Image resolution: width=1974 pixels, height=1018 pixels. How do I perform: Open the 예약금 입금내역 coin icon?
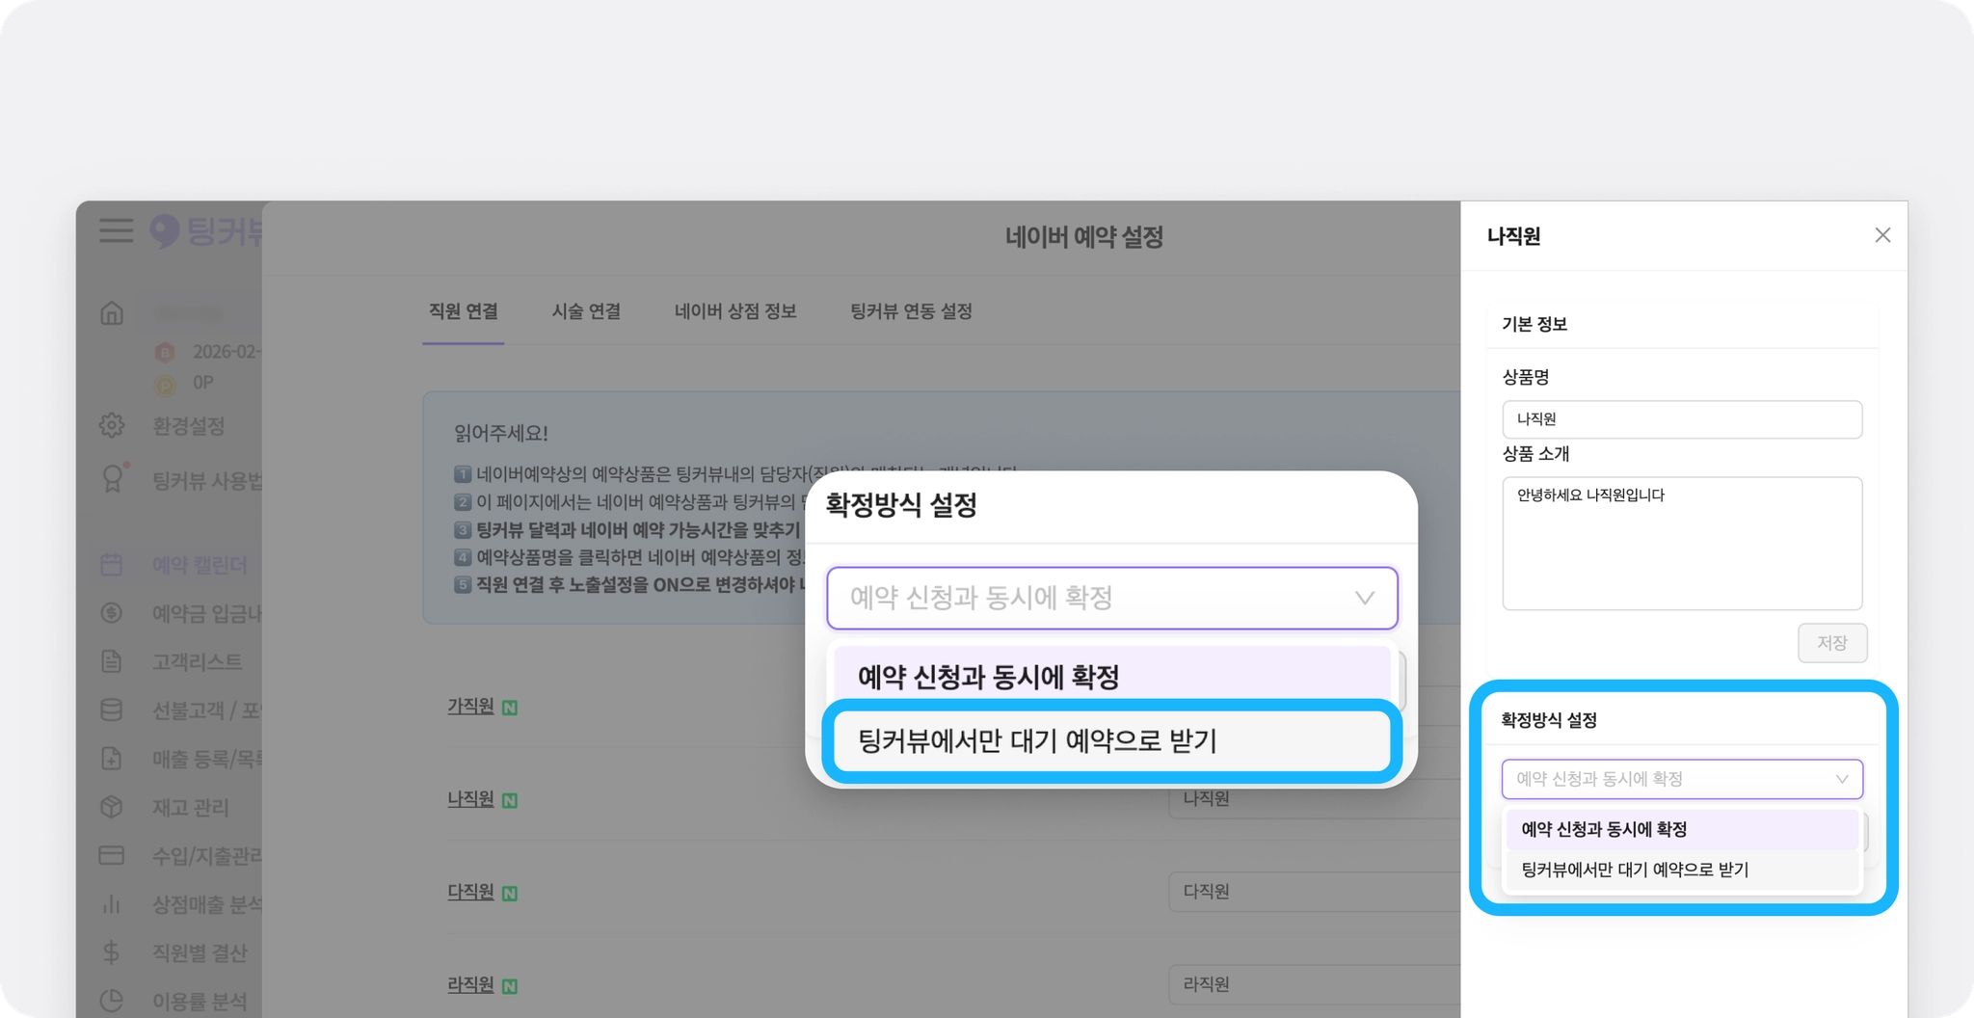click(112, 613)
